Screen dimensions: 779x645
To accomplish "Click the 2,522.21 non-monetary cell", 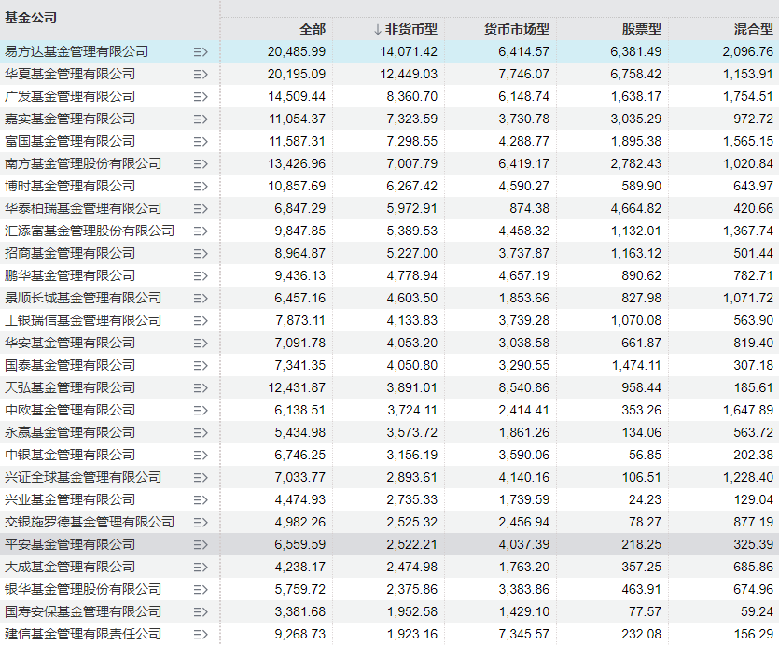I will click(x=412, y=544).
